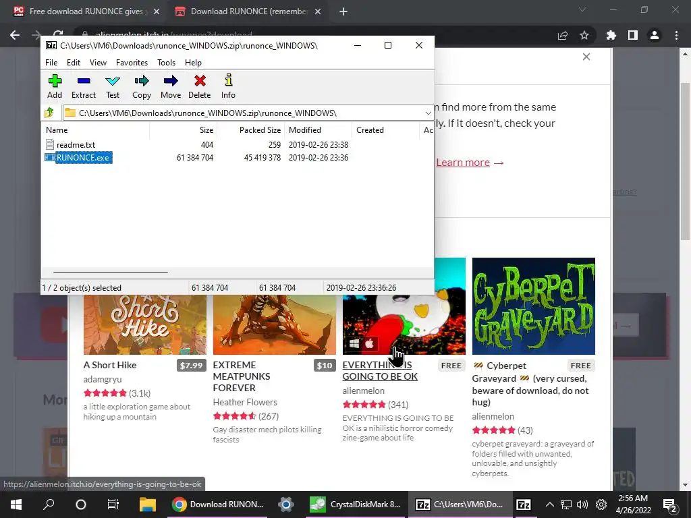Open the Windows Start menu
This screenshot has height=518, width=691.
click(16, 505)
